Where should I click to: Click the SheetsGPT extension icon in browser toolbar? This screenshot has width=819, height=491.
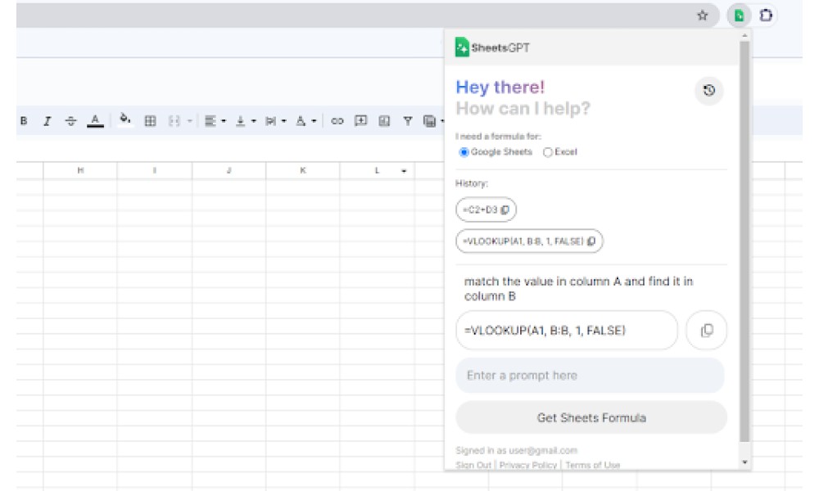(x=739, y=15)
